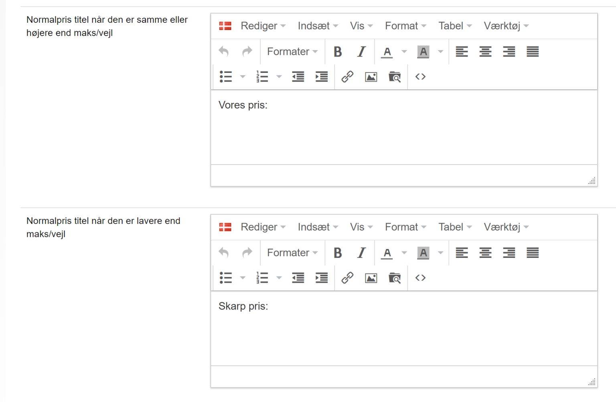Click Undo in the 'Vores pris' editor
The width and height of the screenshot is (616, 402).
[224, 52]
